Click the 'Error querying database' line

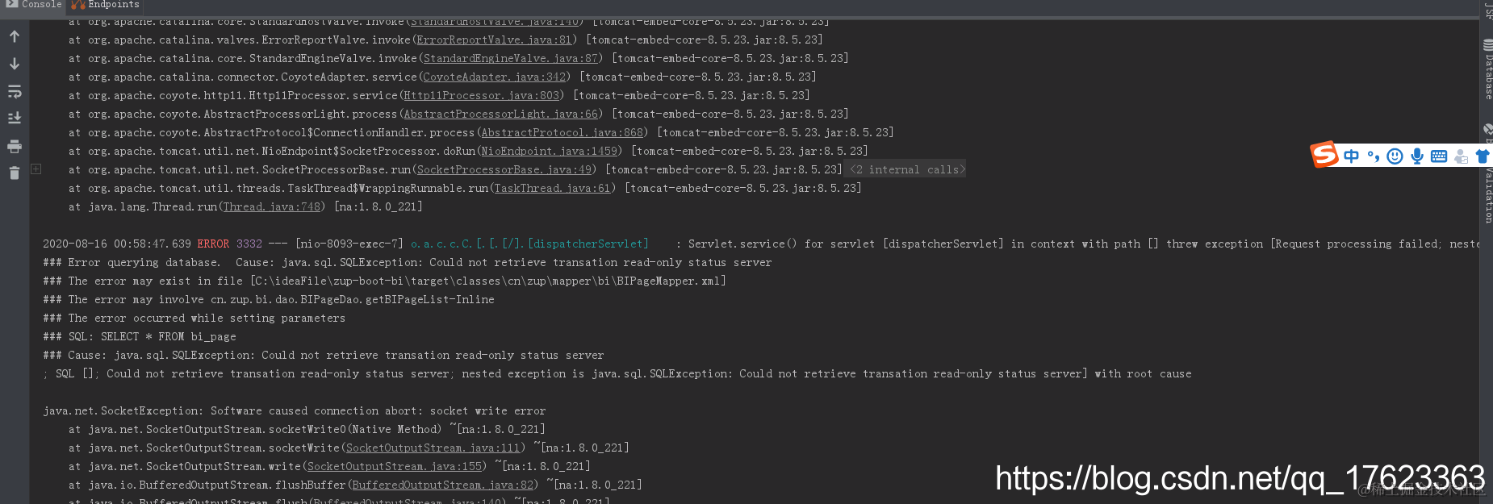coord(408,262)
